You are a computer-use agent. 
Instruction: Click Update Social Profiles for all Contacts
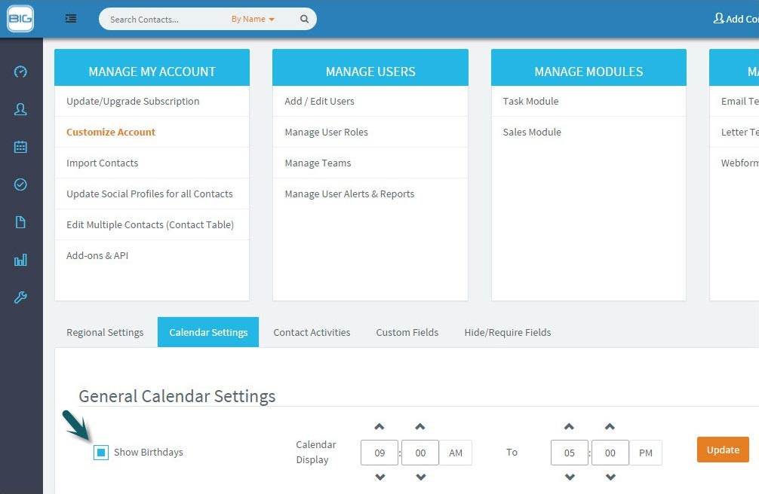149,194
